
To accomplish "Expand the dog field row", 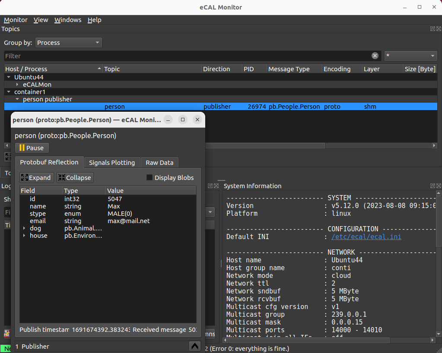I will tap(24, 228).
